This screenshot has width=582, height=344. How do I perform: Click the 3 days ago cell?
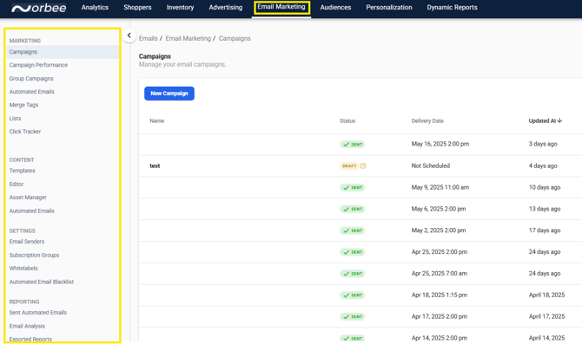543,144
